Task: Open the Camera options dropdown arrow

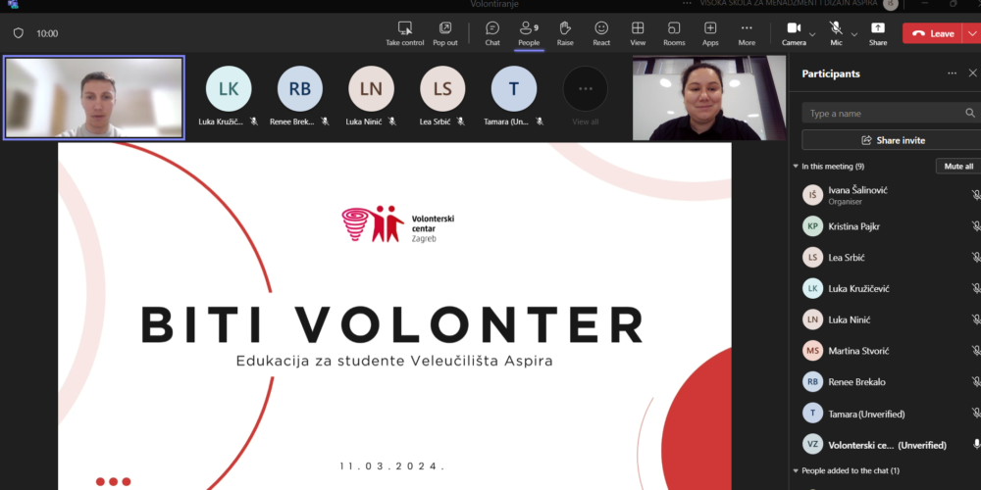Action: pos(814,33)
